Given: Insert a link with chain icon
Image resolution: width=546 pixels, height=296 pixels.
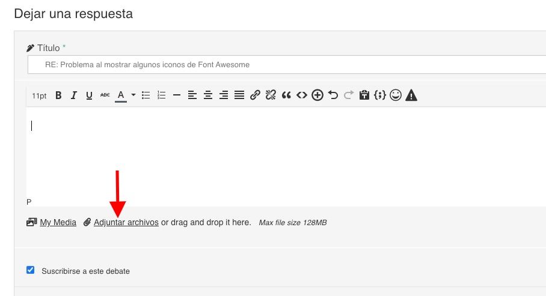Looking at the screenshot, I should [x=255, y=95].
